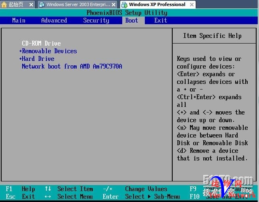Expand the Hard Drive plus sign
Viewport: 259px width, 202px height.
[21, 58]
